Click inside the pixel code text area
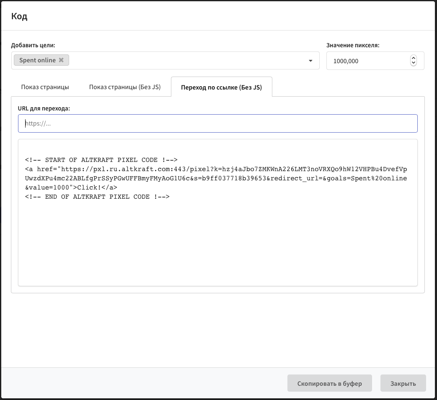The height and width of the screenshot is (400, 437). coord(218,213)
